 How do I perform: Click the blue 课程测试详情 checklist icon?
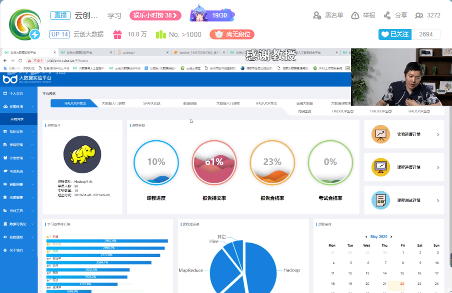[x=380, y=200]
